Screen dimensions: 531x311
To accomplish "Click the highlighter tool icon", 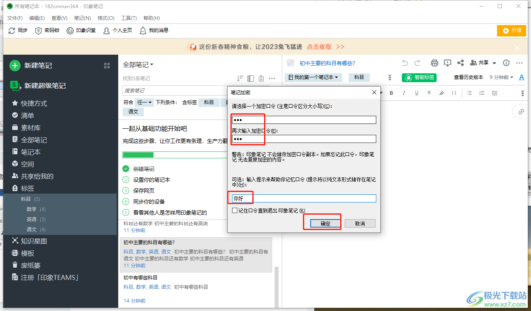I will (x=441, y=93).
